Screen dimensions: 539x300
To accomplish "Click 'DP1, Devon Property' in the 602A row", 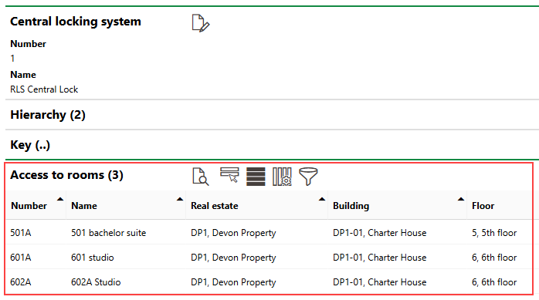I will (233, 282).
